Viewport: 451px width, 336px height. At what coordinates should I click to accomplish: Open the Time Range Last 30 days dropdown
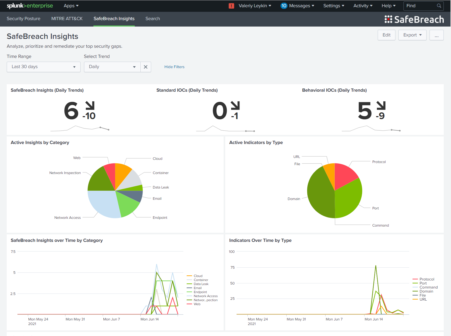(43, 67)
